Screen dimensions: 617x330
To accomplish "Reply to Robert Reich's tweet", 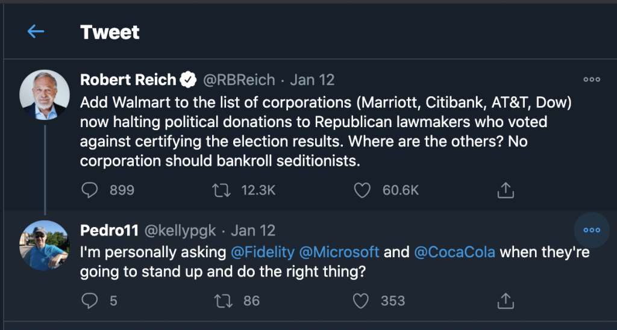I will pos(90,190).
